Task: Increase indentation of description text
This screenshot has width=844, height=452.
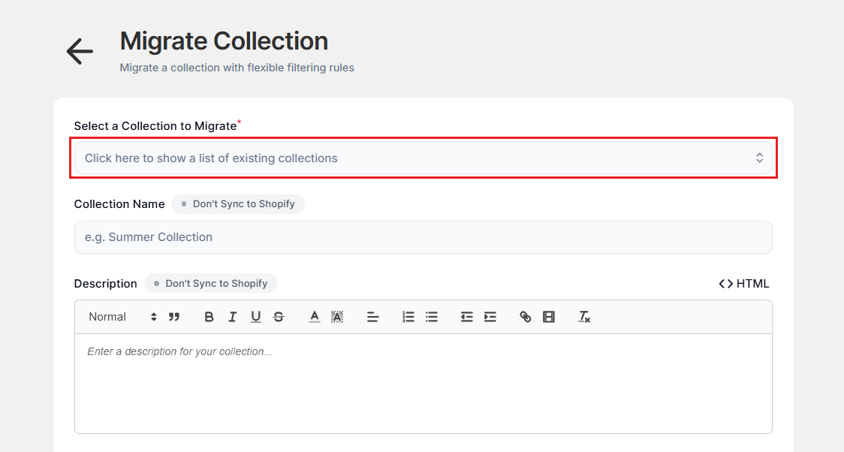Action: point(490,316)
